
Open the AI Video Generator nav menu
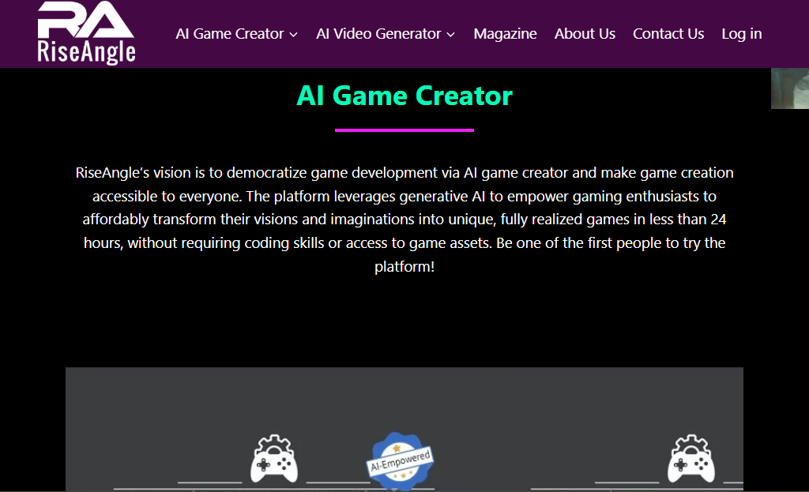click(x=378, y=34)
